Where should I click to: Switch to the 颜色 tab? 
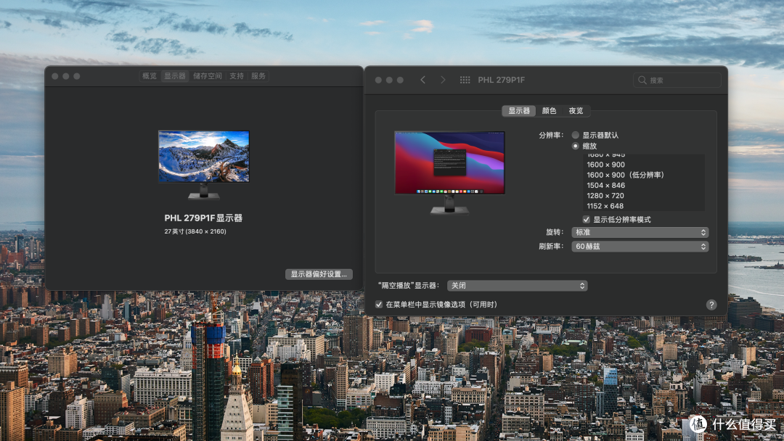pos(550,110)
